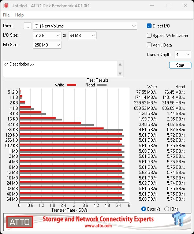194x234 pixels.
Task: Expand the Drive selection dropdown
Action: pyautogui.click(x=85, y=26)
